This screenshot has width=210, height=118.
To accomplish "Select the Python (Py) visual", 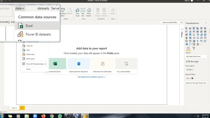I will click(x=201, y=41).
